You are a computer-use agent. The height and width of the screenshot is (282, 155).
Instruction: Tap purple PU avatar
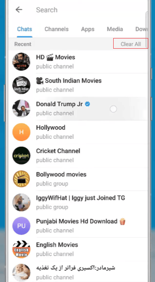tap(21, 226)
